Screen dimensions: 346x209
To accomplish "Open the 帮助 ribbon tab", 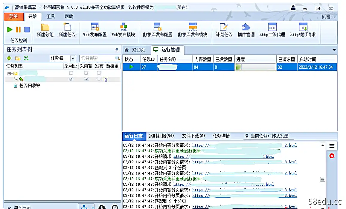I will (x=69, y=16).
